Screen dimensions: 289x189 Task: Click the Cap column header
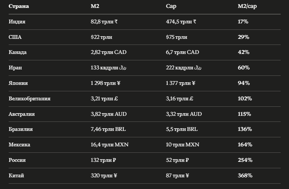coord(171,6)
